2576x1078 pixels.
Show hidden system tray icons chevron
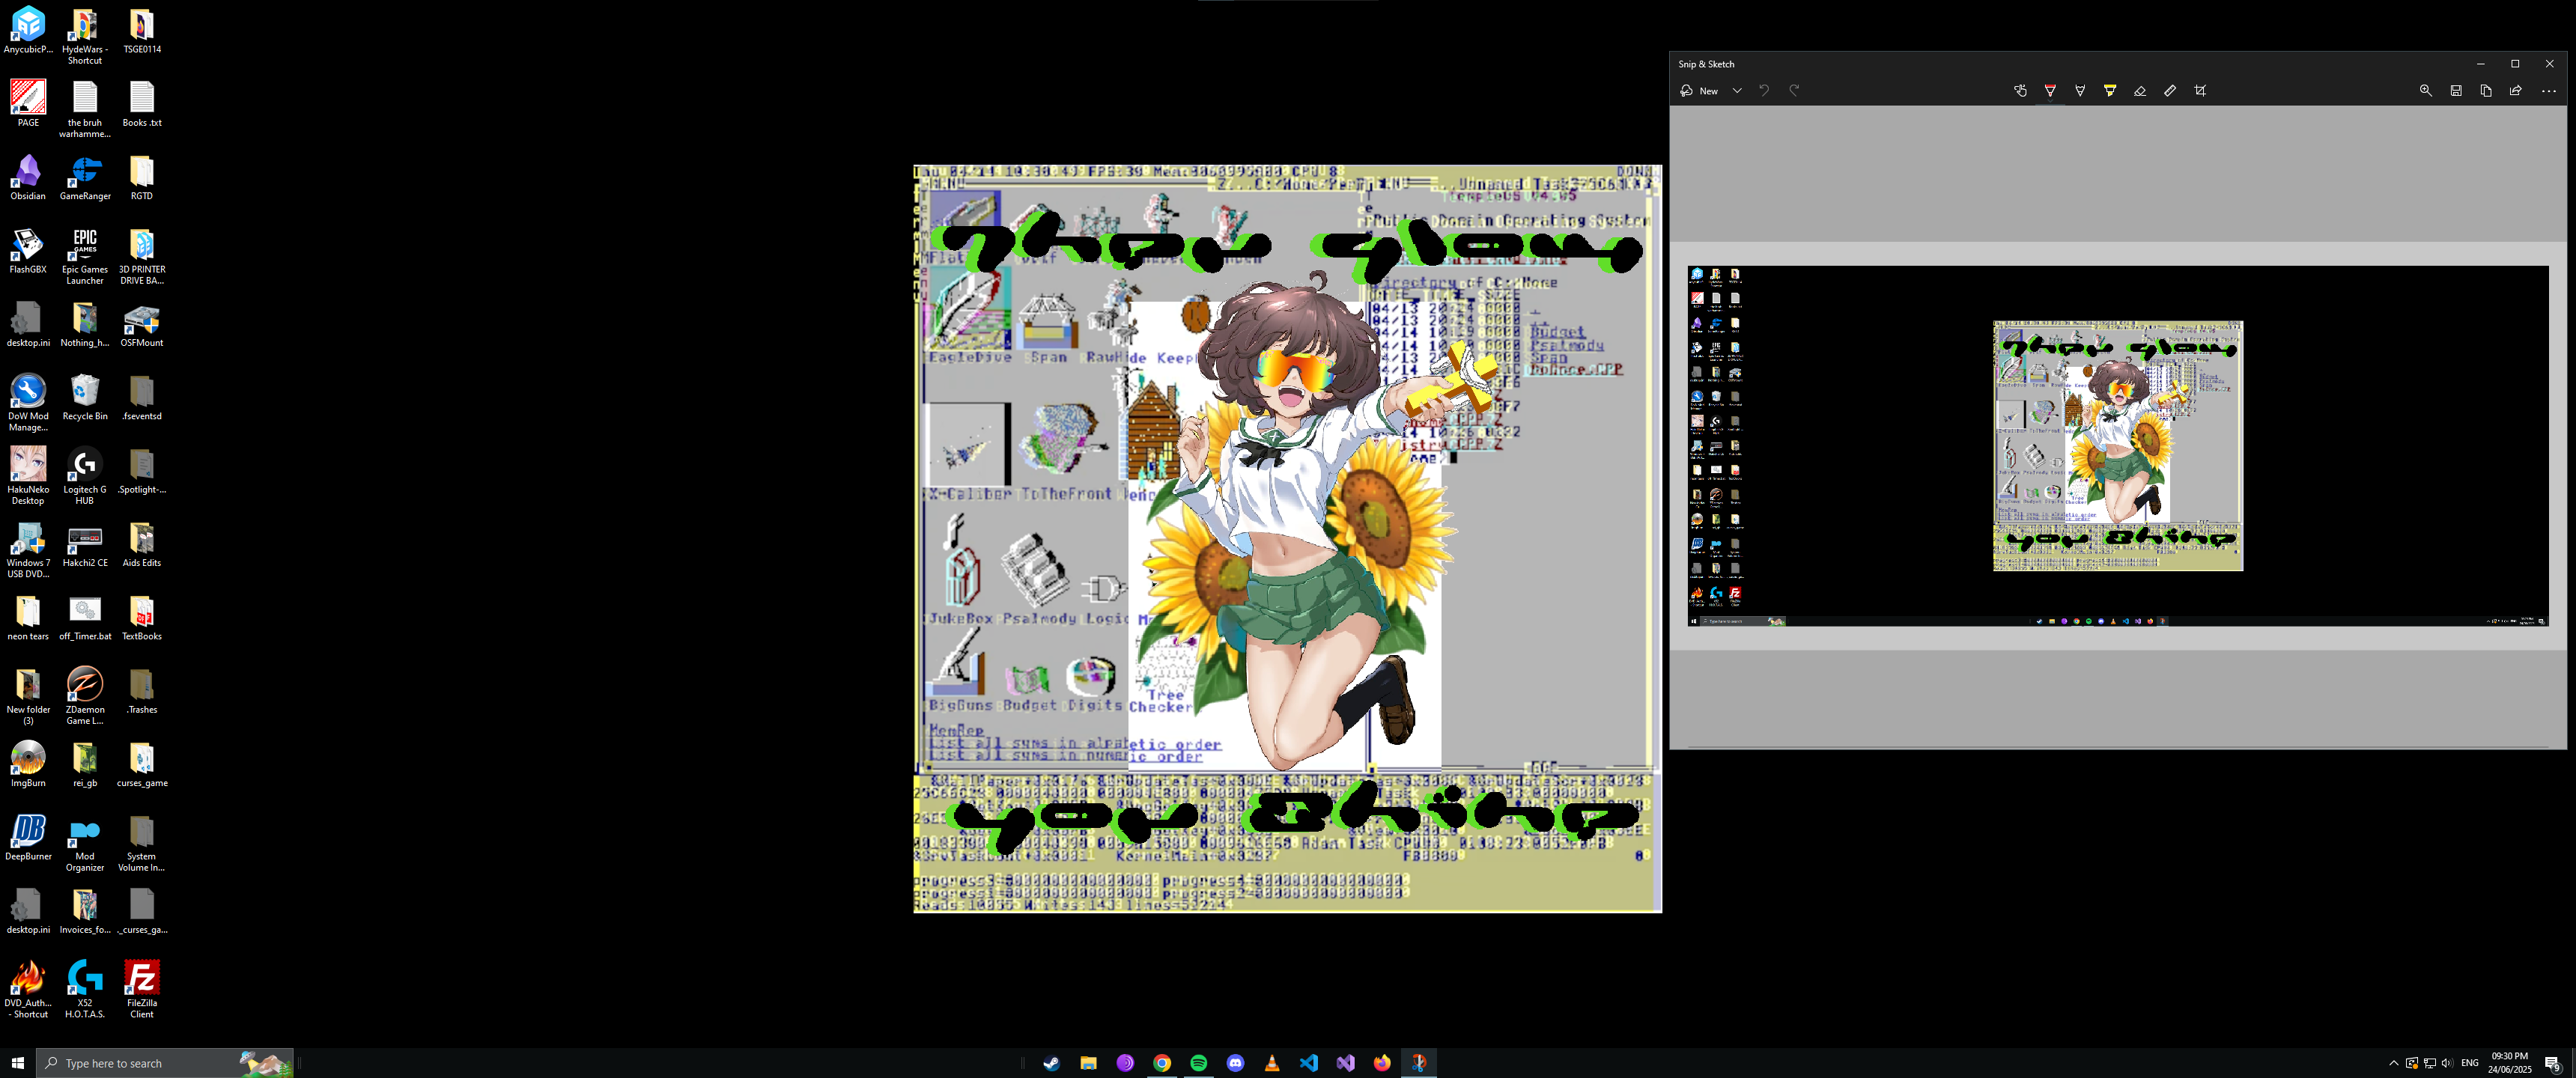[x=2393, y=1063]
